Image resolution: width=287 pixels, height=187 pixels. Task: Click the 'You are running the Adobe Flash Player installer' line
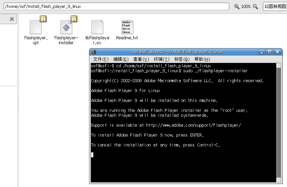[x=169, y=110]
